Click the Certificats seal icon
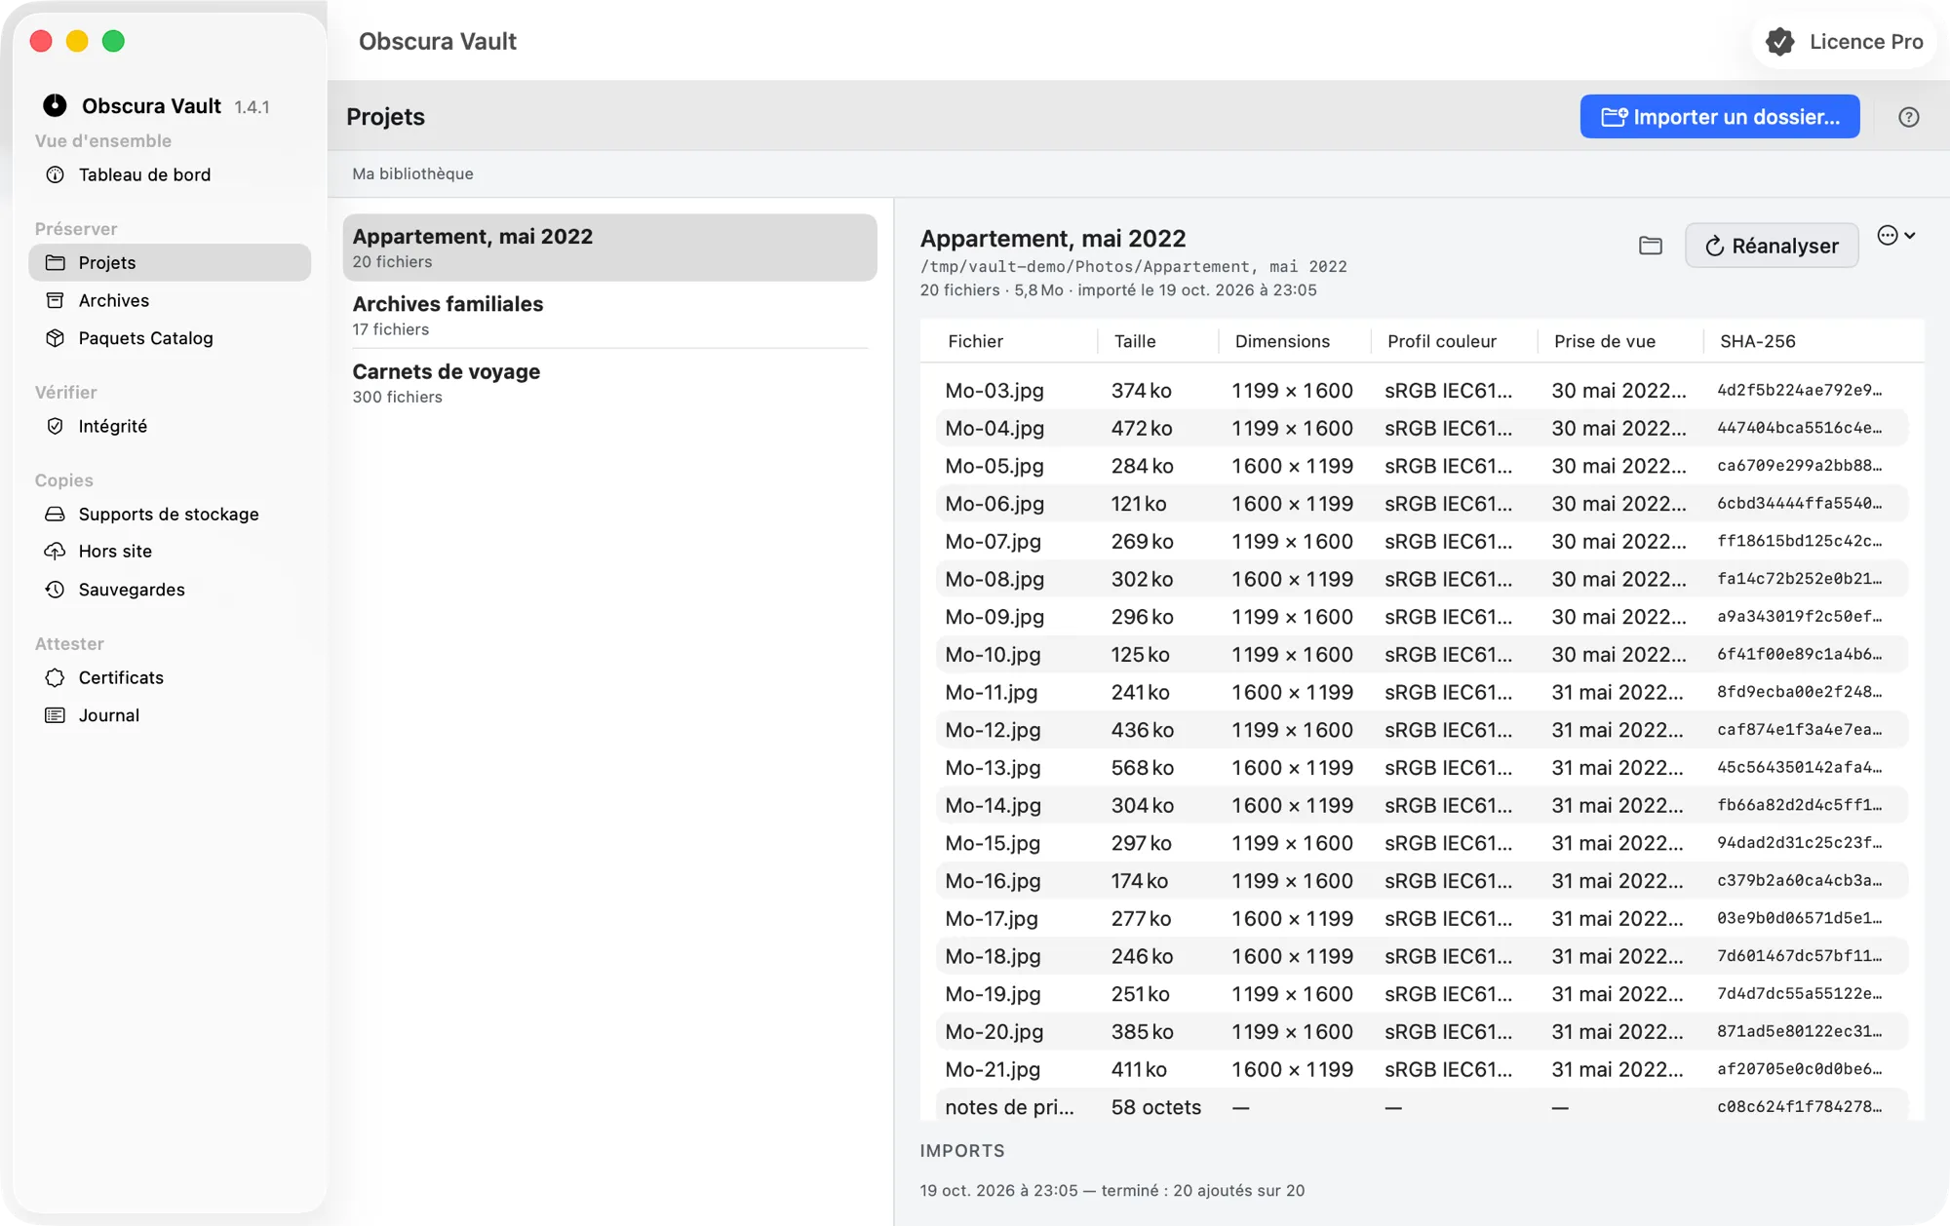This screenshot has height=1226, width=1950. tap(56, 677)
